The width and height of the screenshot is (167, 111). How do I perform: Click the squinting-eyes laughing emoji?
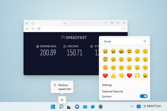pos(113,51)
